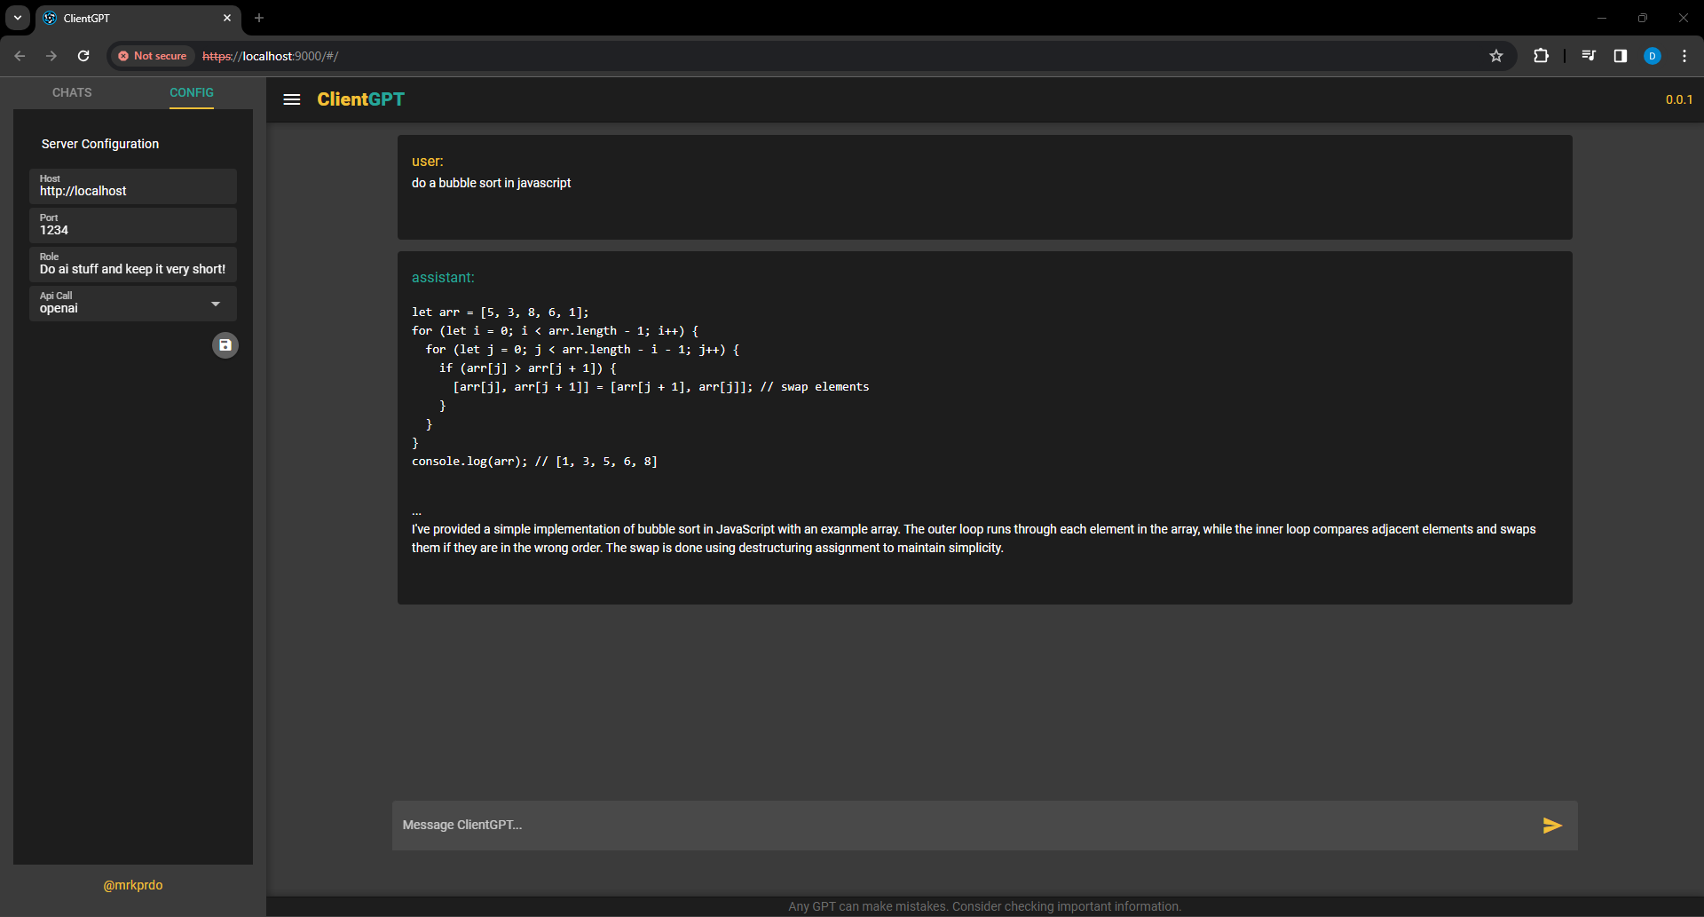Click the 'console.log(arr);' code line
The height and width of the screenshot is (917, 1704).
tap(534, 462)
